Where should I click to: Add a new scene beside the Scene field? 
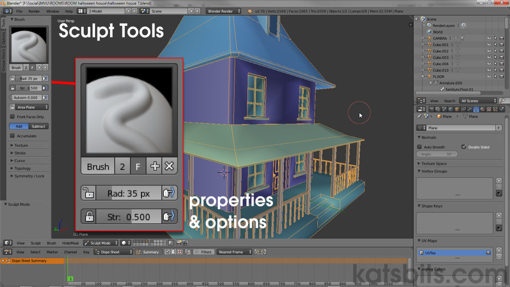point(191,11)
